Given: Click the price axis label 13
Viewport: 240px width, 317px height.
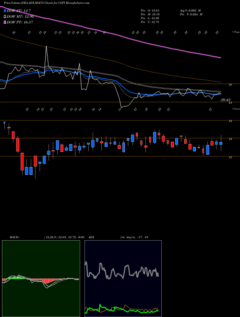Looking at the screenshot, I should pyautogui.click(x=230, y=139).
